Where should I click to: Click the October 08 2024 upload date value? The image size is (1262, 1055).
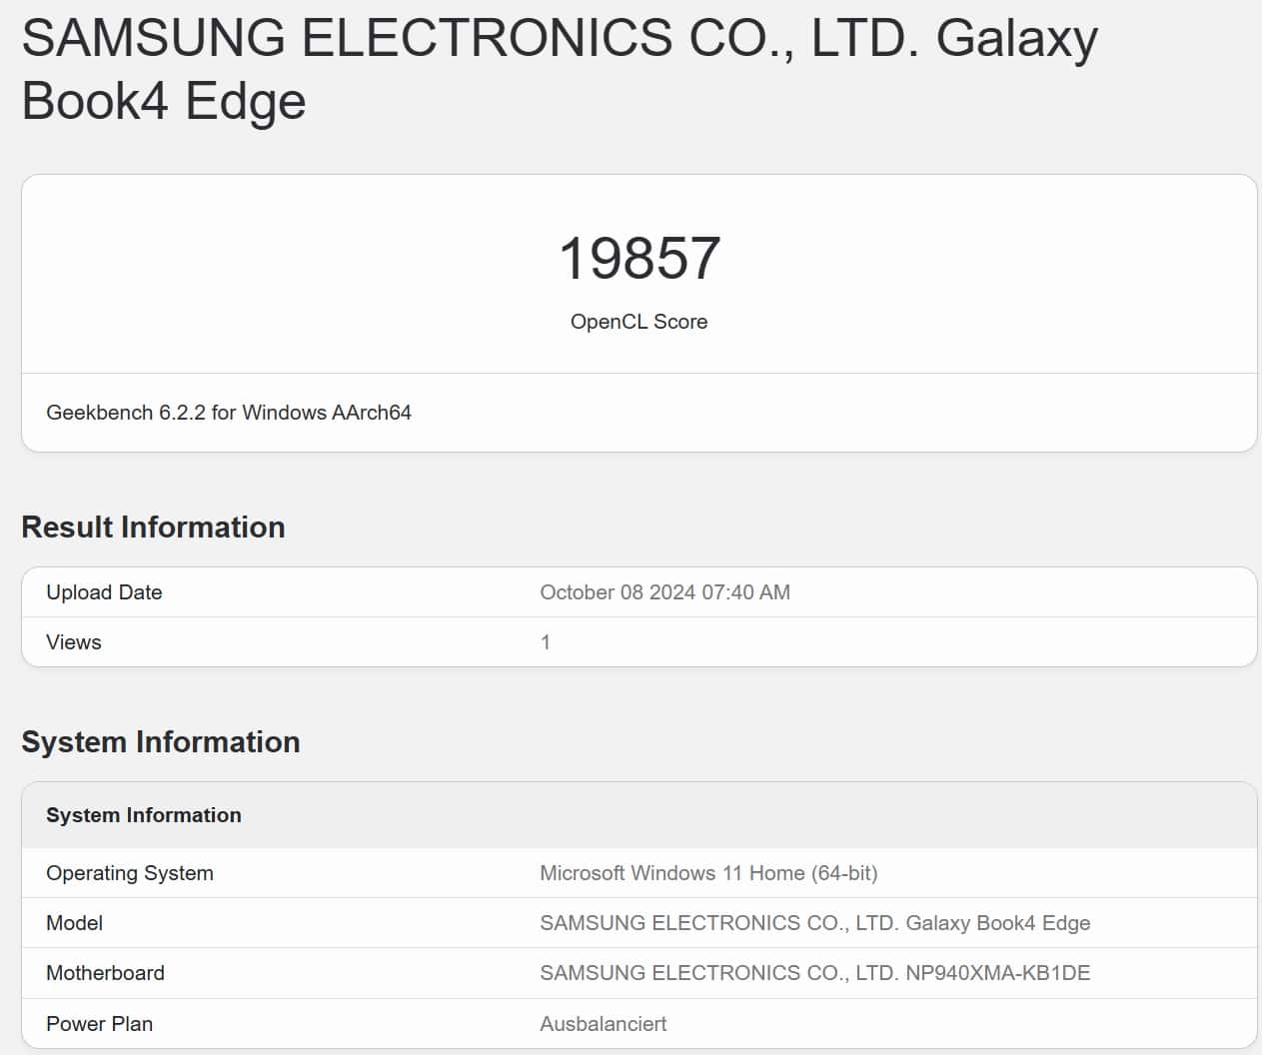click(664, 592)
